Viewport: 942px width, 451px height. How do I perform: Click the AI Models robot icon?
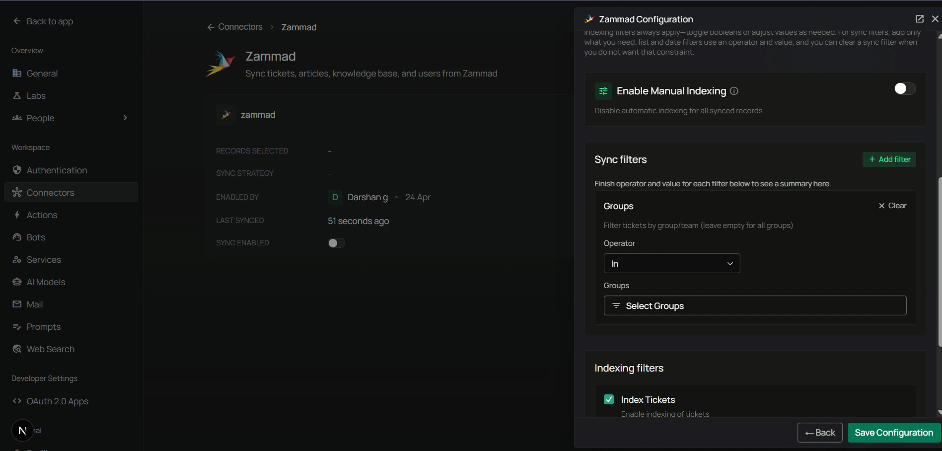tap(17, 282)
